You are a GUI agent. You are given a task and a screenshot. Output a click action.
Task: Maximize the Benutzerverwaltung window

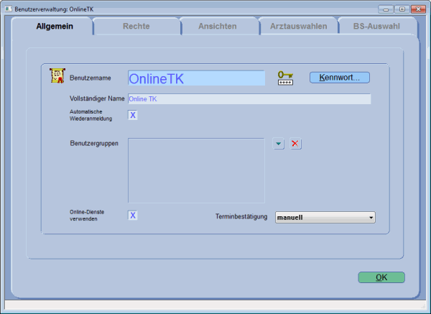(402, 8)
